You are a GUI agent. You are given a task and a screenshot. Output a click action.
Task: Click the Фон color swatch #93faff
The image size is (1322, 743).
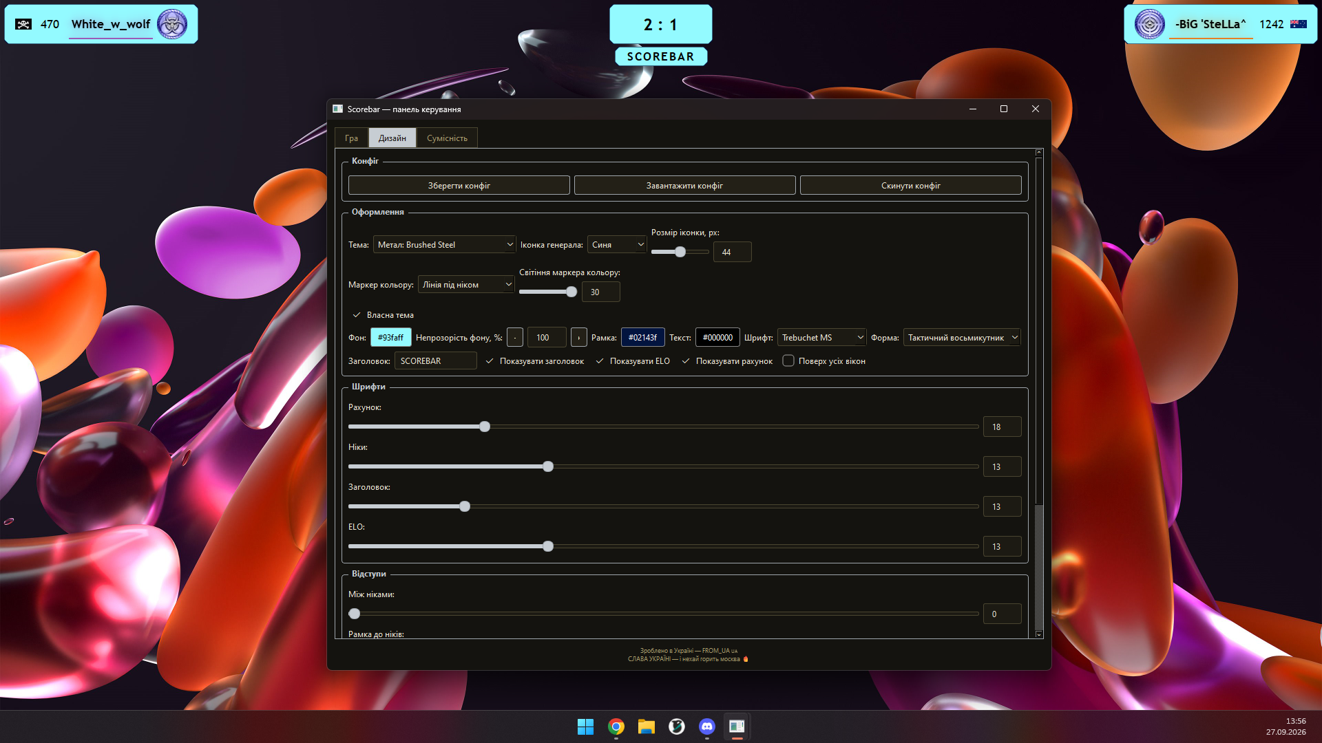pyautogui.click(x=390, y=338)
